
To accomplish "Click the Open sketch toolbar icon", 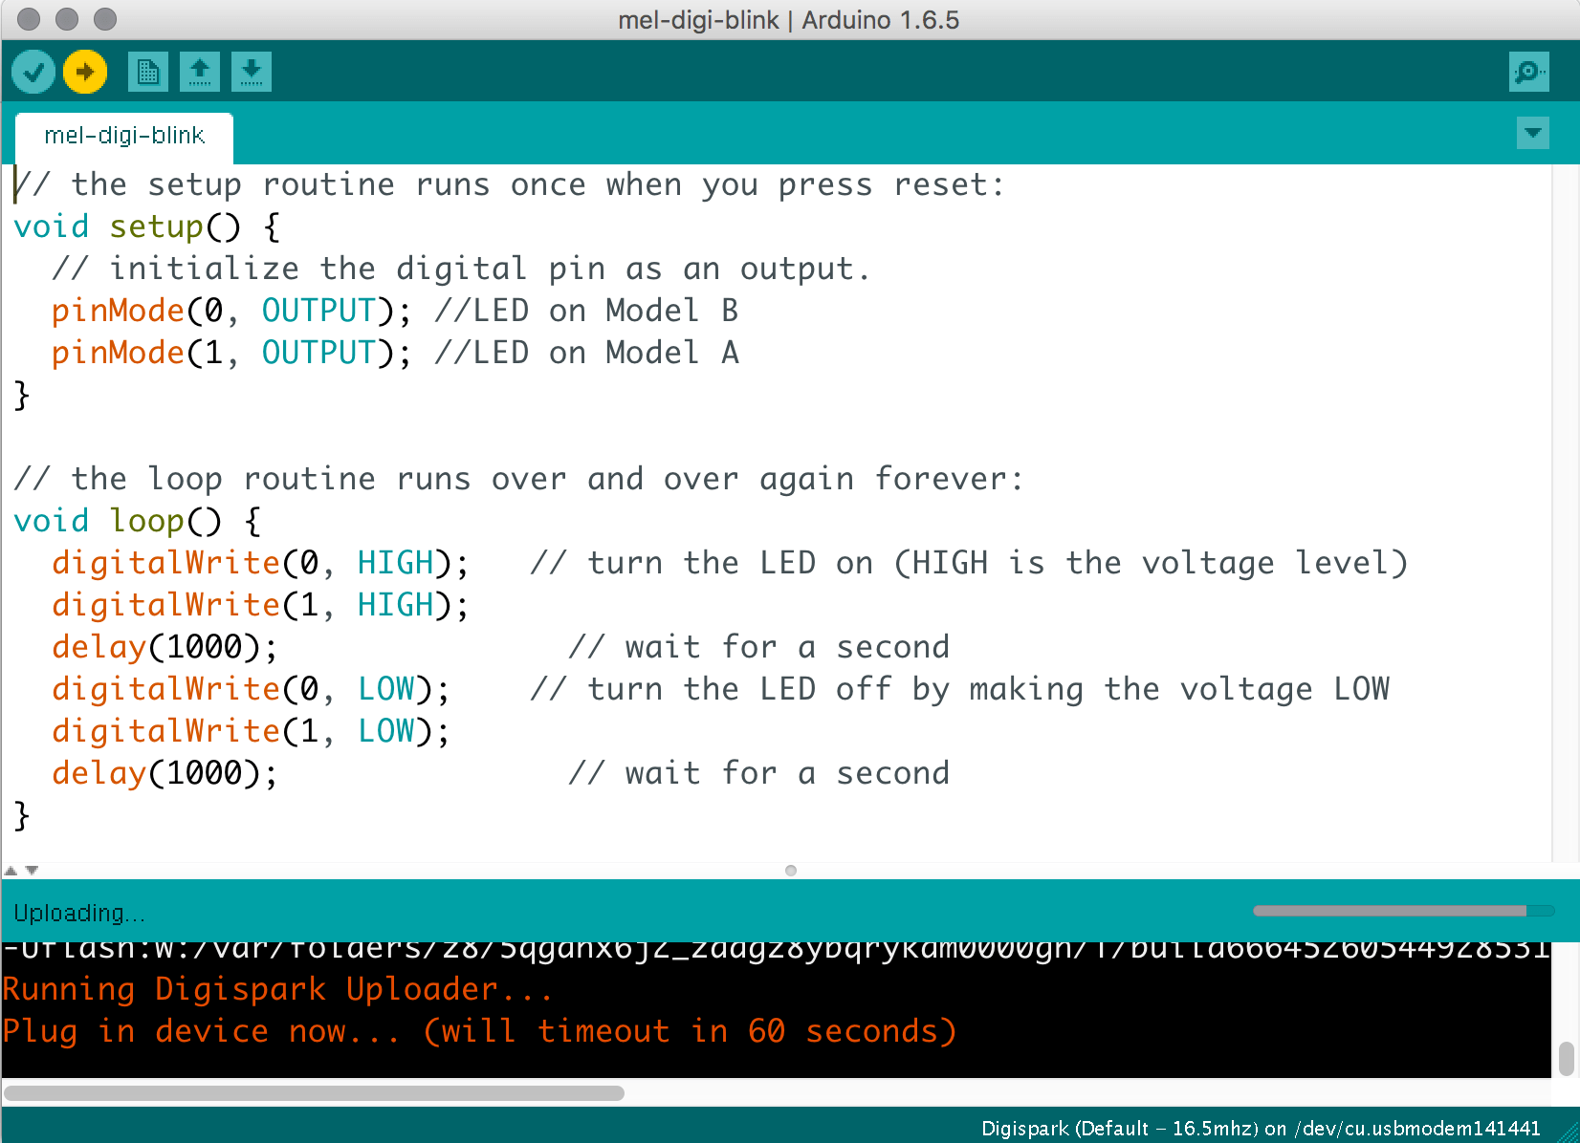I will pos(200,71).
